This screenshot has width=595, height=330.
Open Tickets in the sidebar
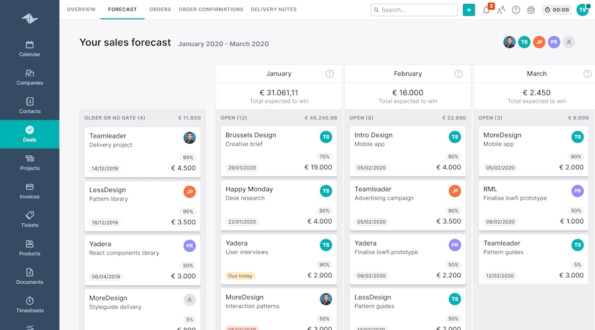coord(29,219)
